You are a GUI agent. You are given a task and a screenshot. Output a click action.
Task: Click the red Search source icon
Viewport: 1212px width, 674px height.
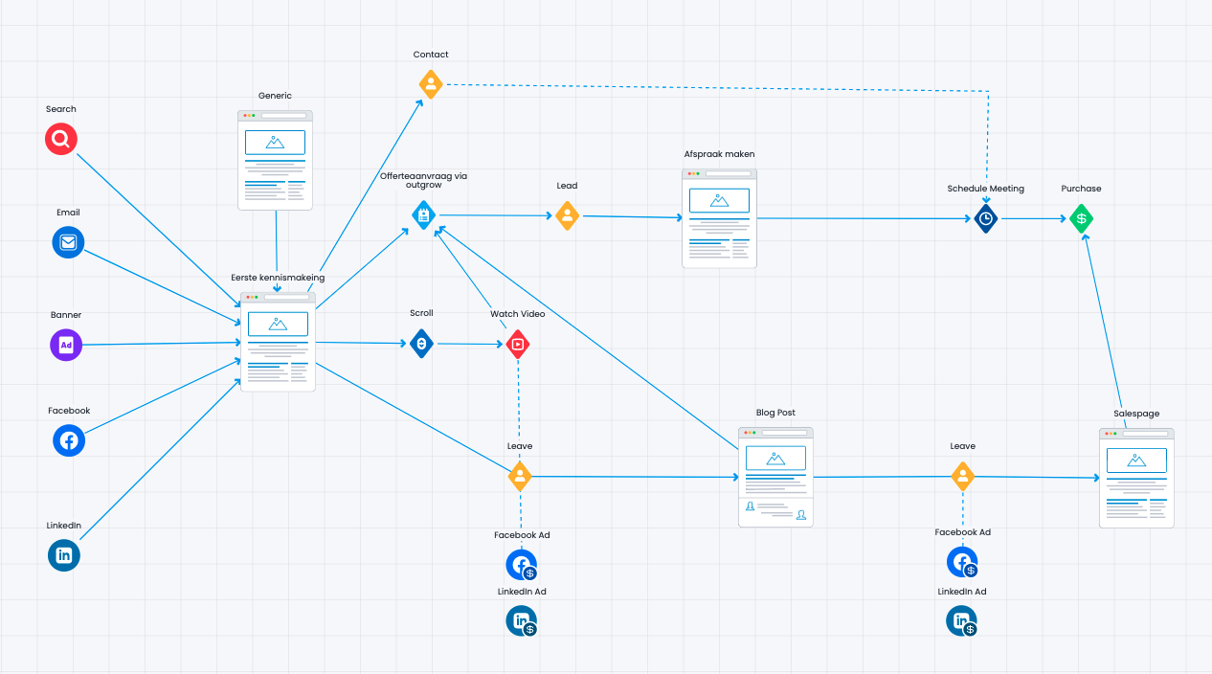[61, 140]
